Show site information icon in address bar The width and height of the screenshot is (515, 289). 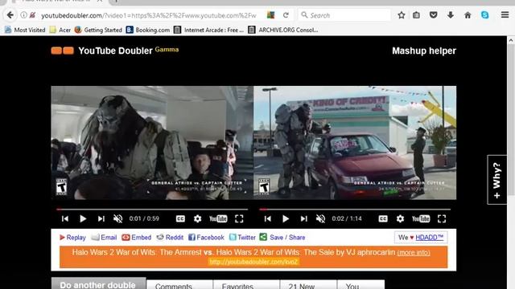pos(23,15)
